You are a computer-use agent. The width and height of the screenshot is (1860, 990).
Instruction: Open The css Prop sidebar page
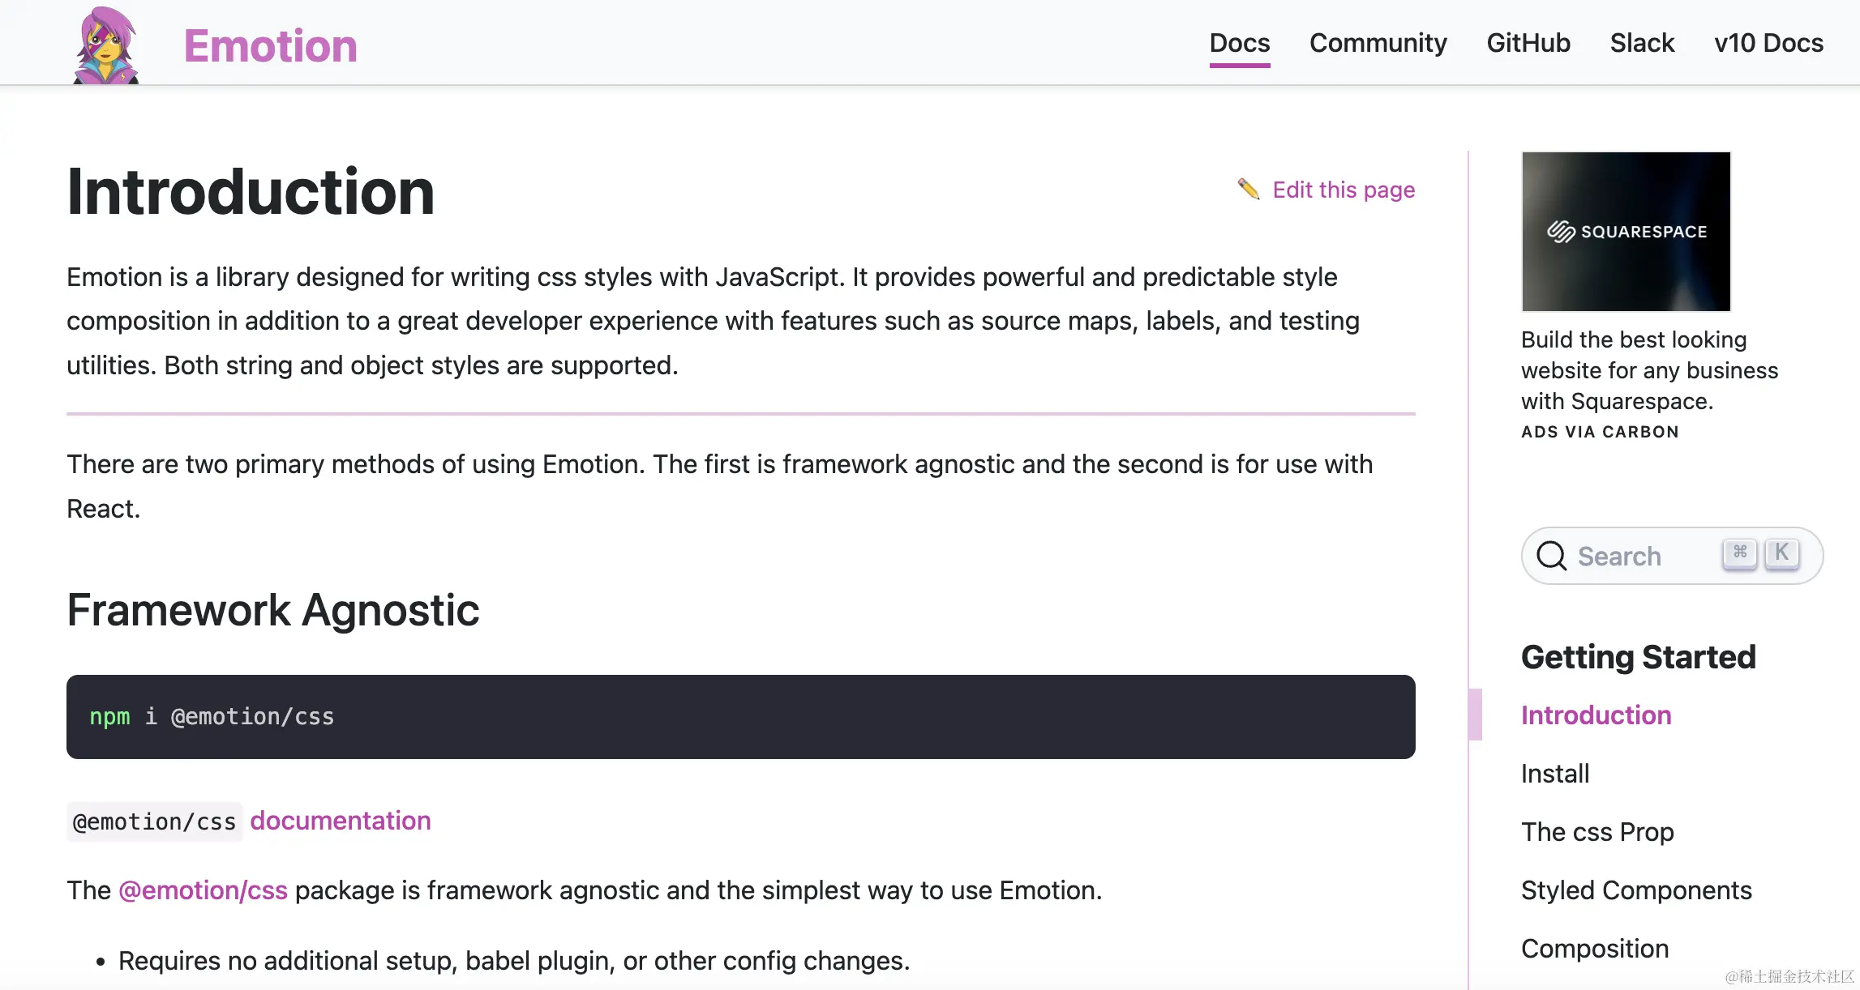[x=1597, y=832]
